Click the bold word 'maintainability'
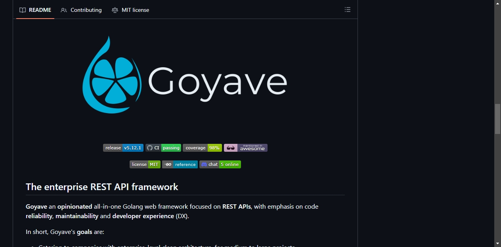This screenshot has height=247, width=501. tap(77, 216)
